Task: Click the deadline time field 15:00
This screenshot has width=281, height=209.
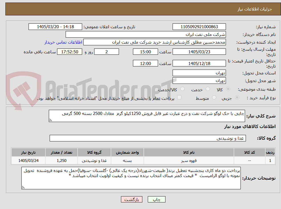Action: click(x=145, y=52)
